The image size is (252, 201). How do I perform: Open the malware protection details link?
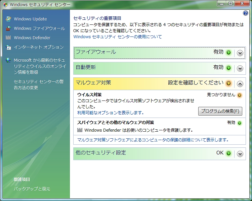coord(153,140)
